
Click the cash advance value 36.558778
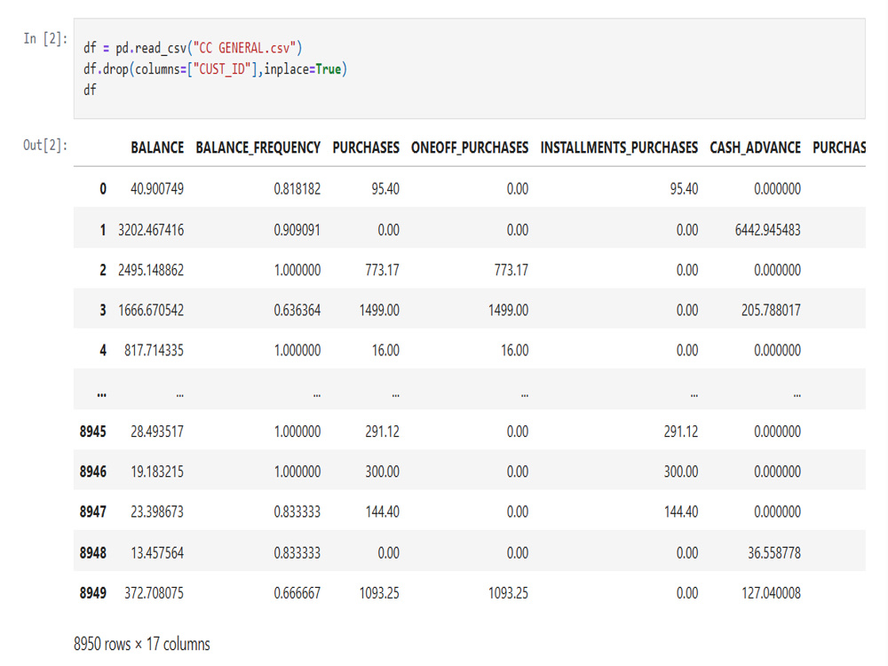(774, 552)
